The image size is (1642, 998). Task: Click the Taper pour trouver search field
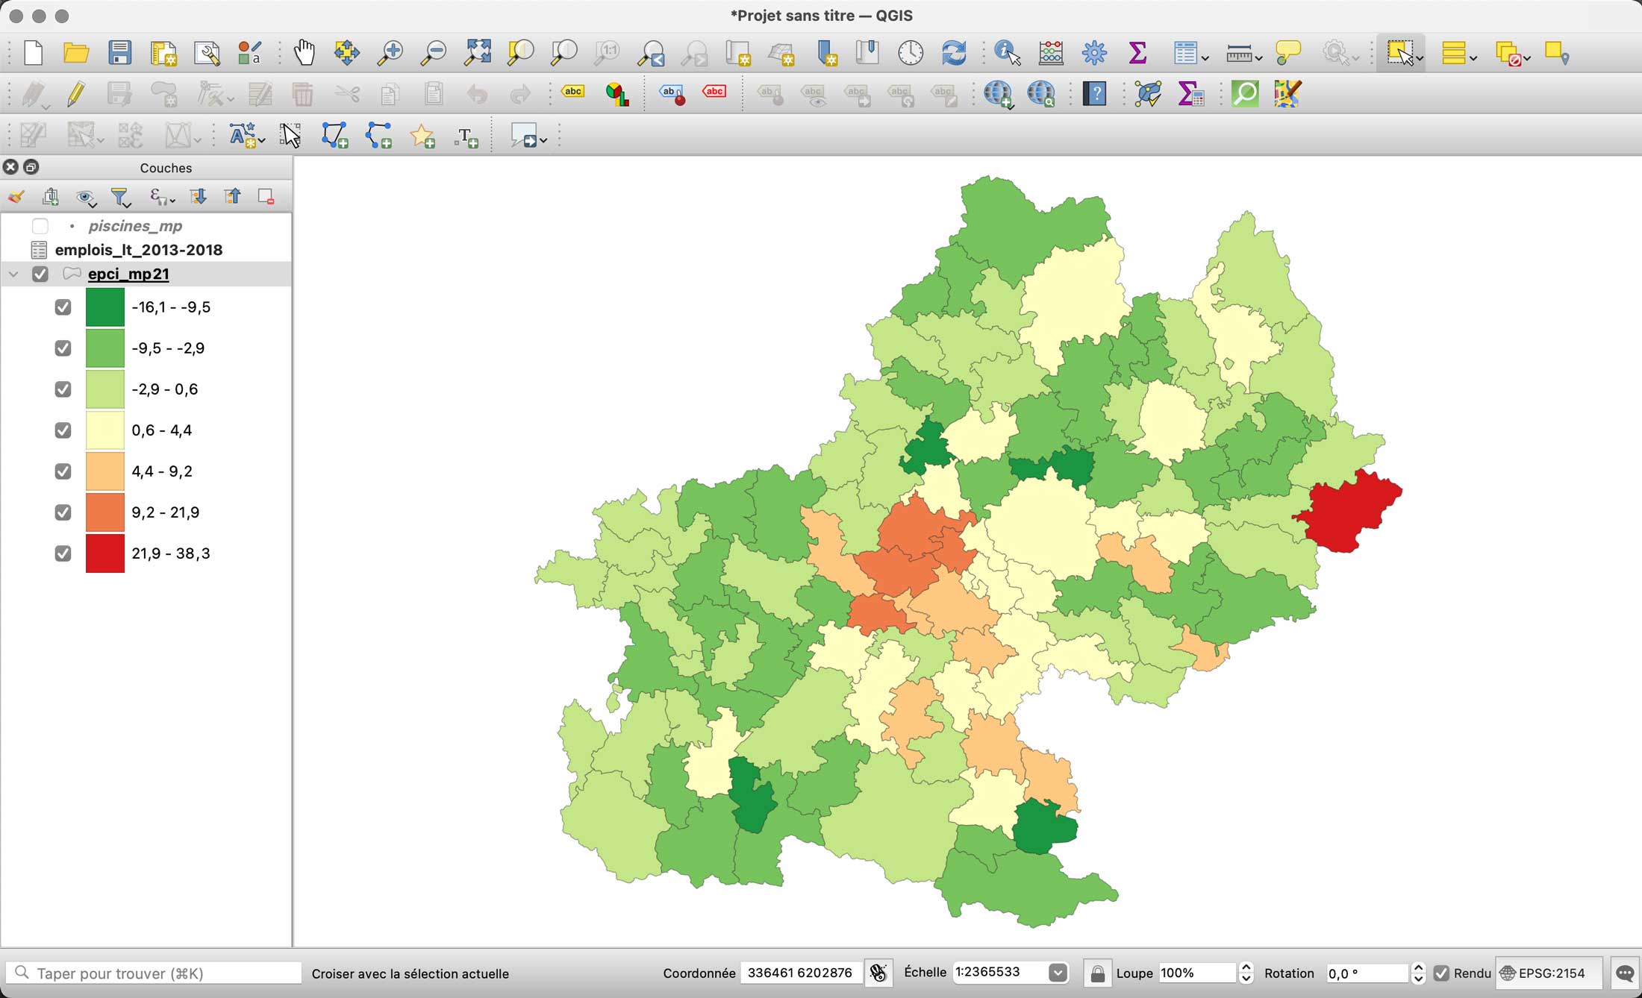tap(149, 973)
